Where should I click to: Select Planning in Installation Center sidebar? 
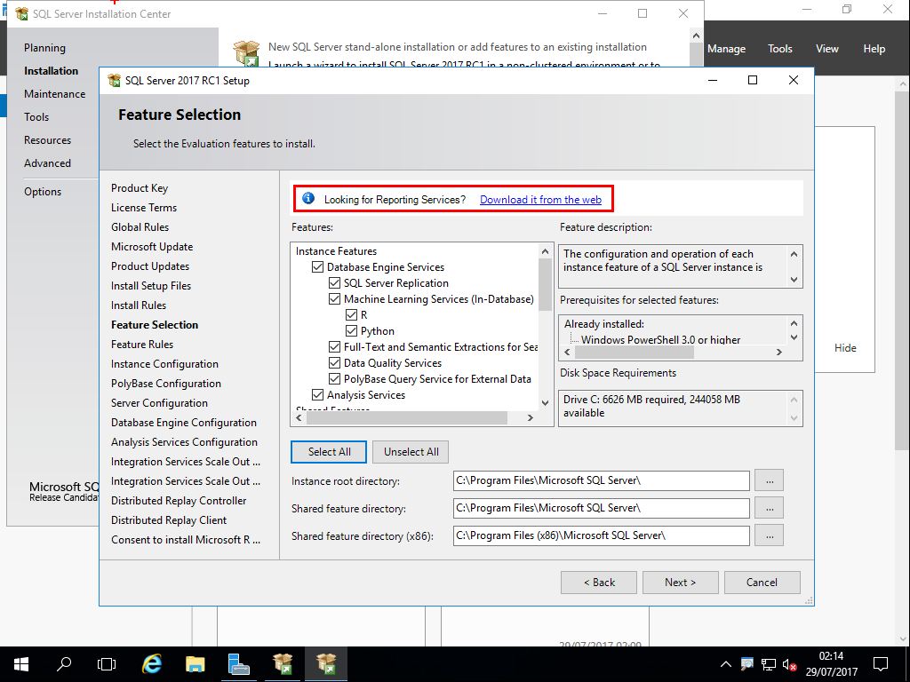[x=44, y=48]
